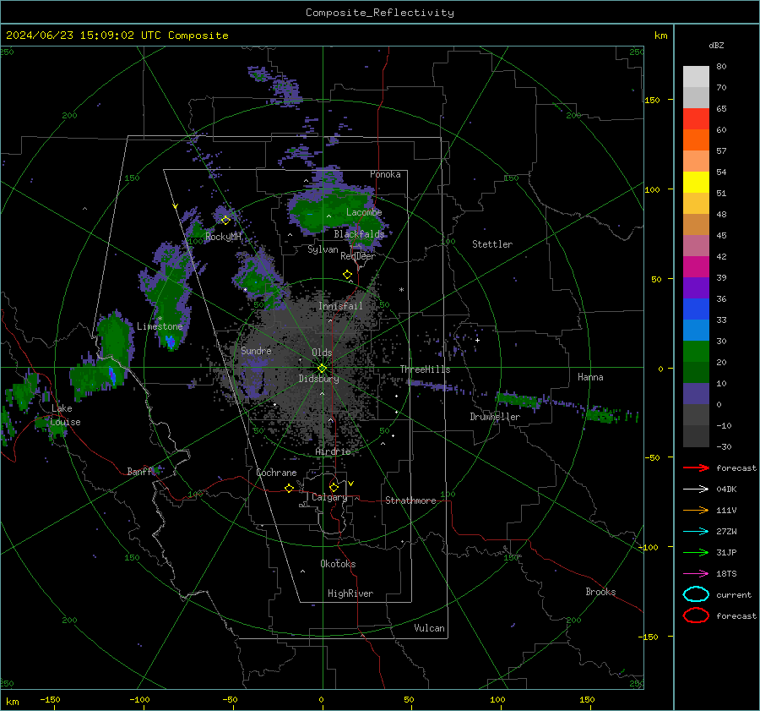Click the Drumheller label
The image size is (760, 711).
click(x=495, y=417)
